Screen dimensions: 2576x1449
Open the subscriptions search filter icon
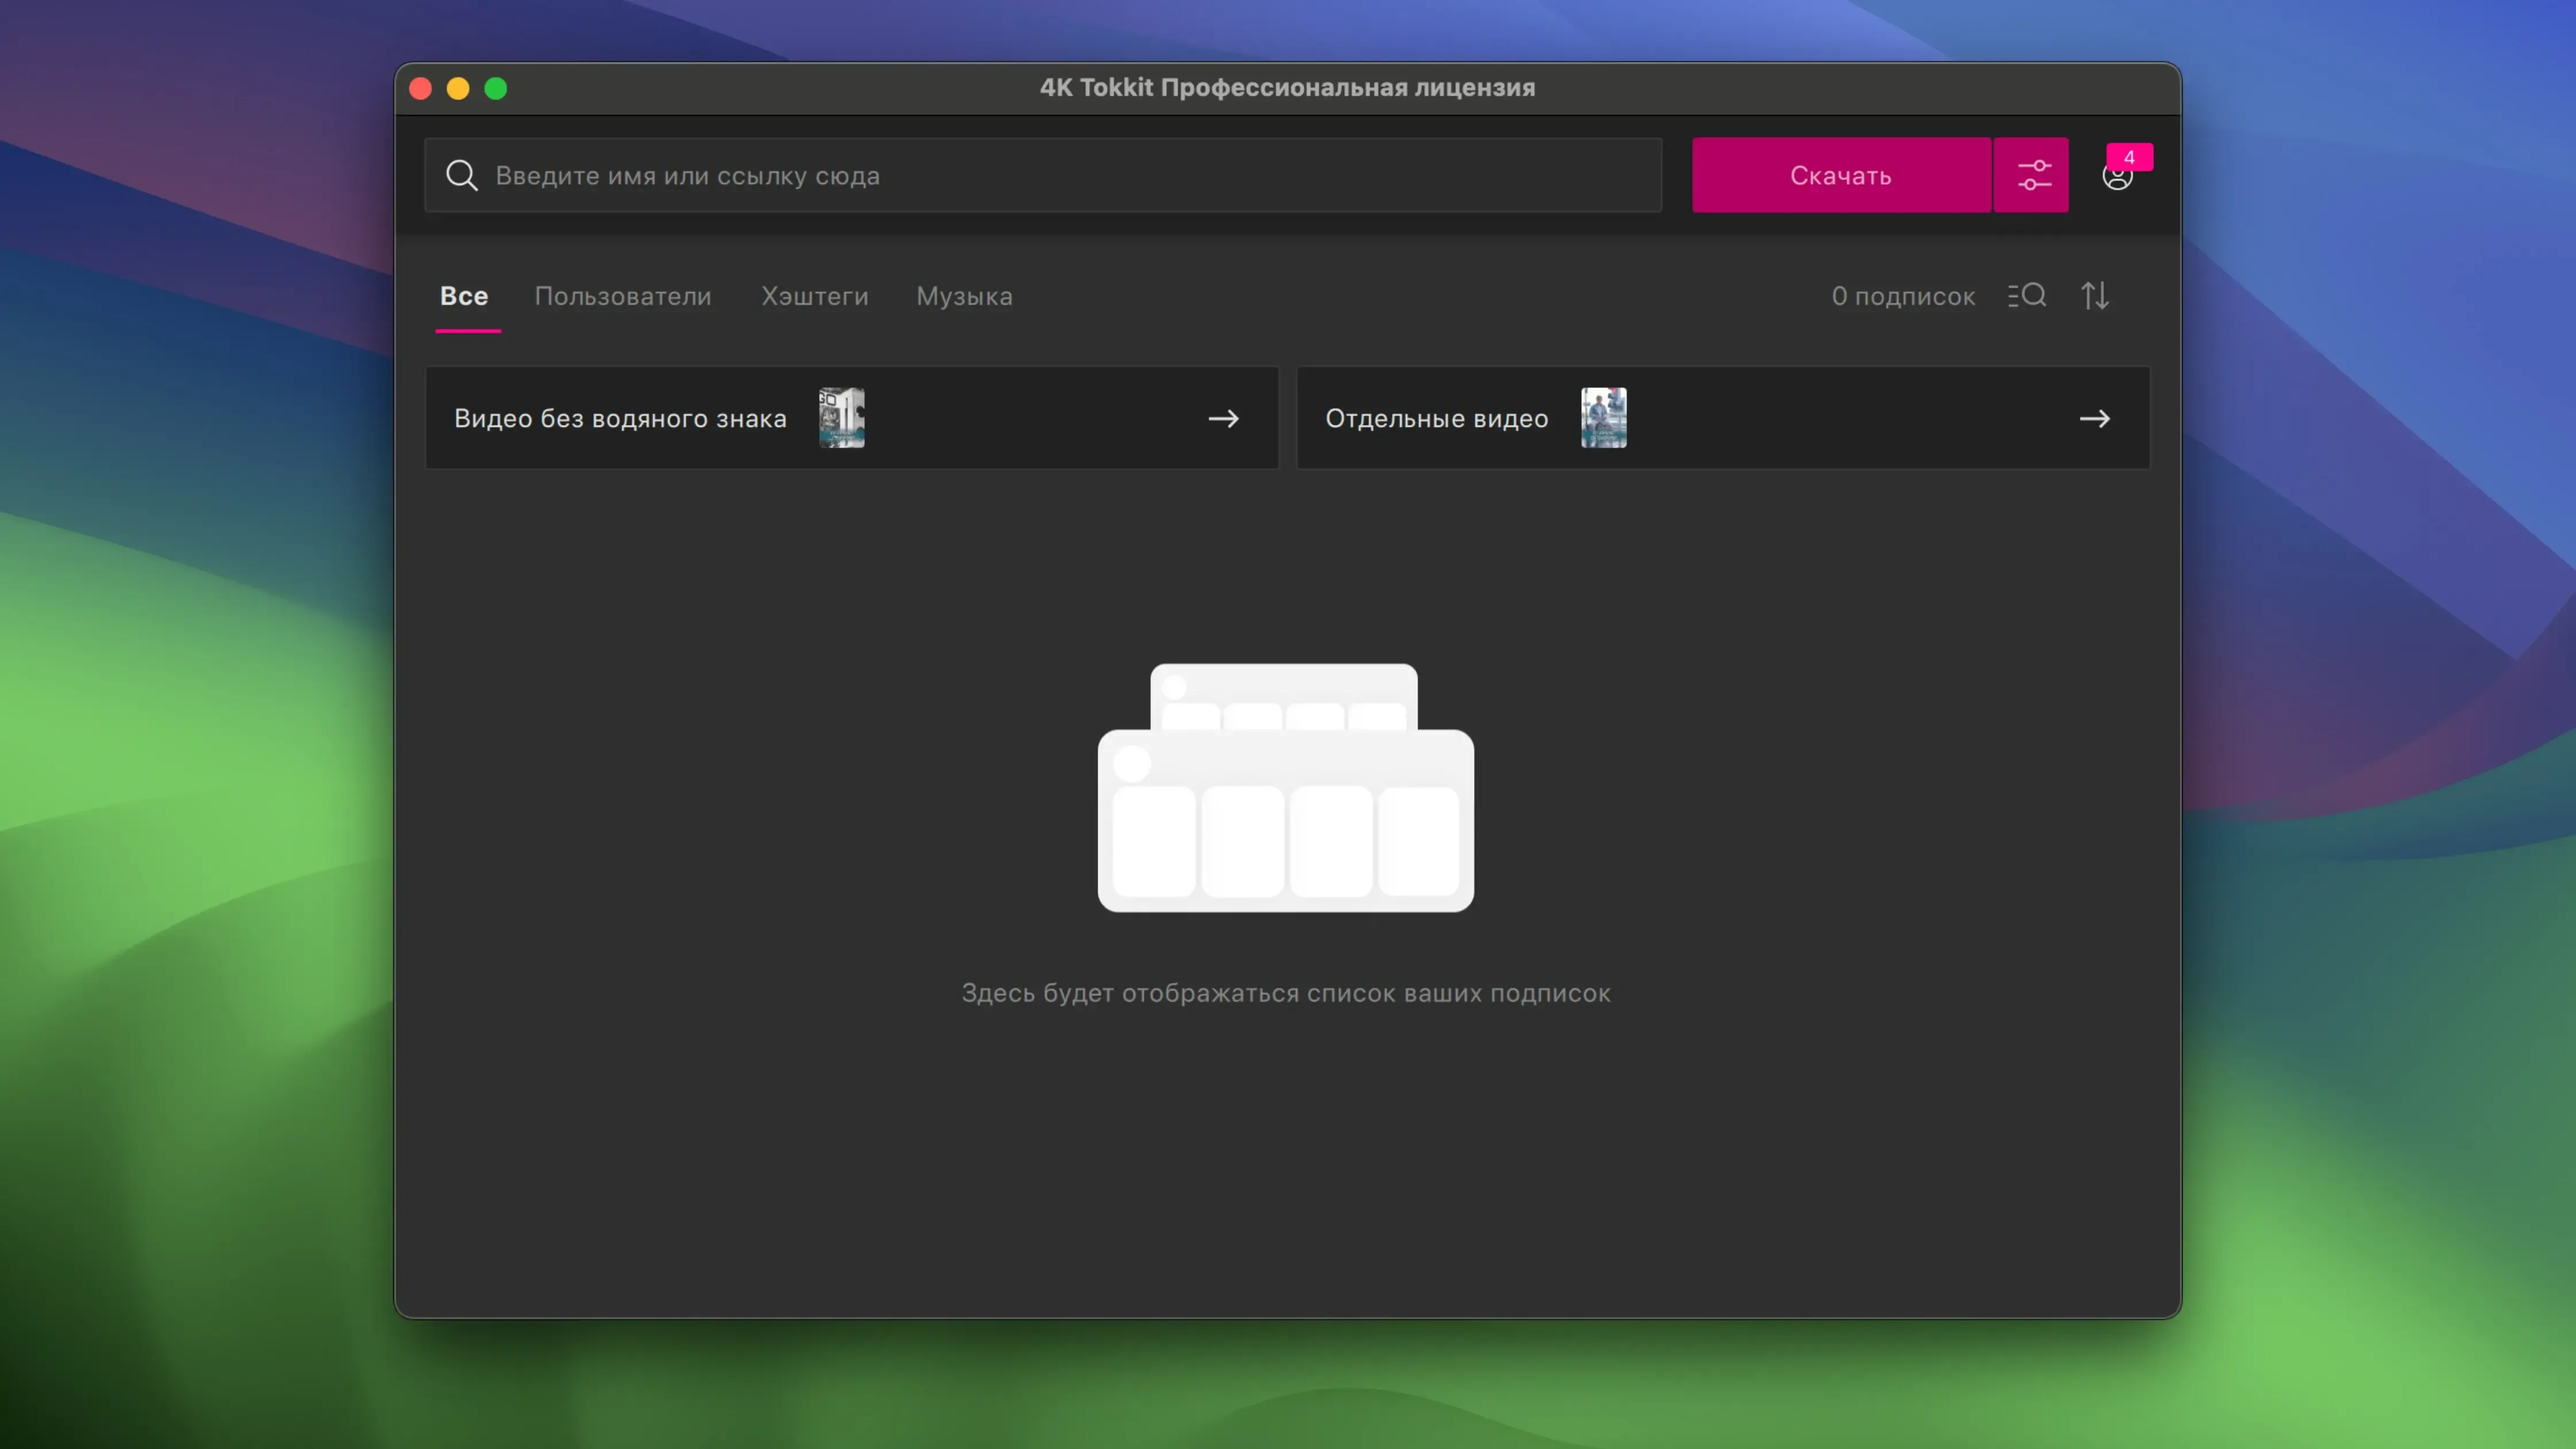[2027, 296]
